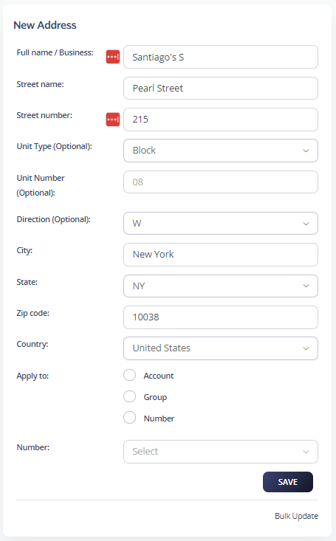This screenshot has width=336, height=541.
Task: Click the SAVE button
Action: (x=288, y=482)
